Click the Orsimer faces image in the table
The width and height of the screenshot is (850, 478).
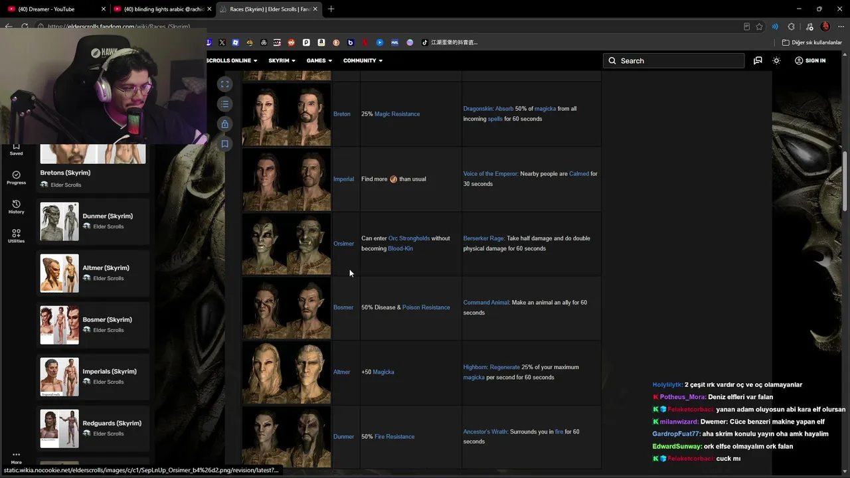(x=286, y=244)
